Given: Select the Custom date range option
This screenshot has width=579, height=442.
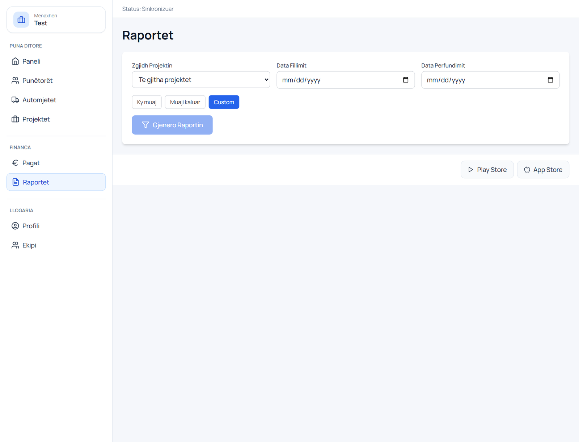Looking at the screenshot, I should coord(224,102).
